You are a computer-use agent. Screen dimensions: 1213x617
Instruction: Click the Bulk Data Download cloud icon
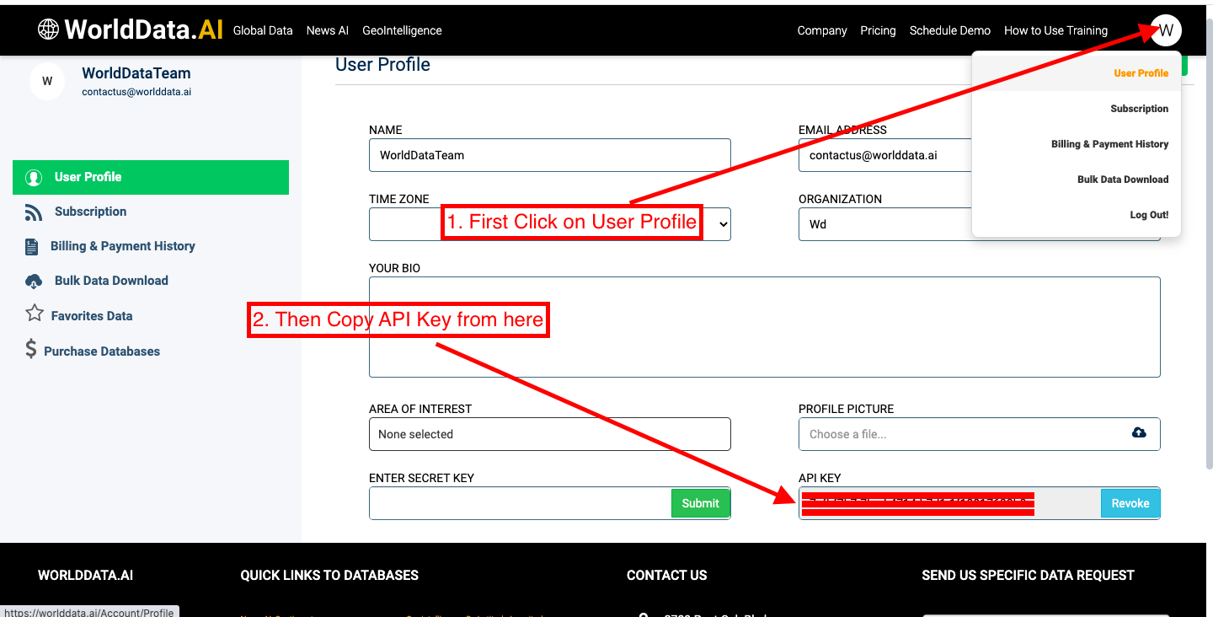(34, 282)
